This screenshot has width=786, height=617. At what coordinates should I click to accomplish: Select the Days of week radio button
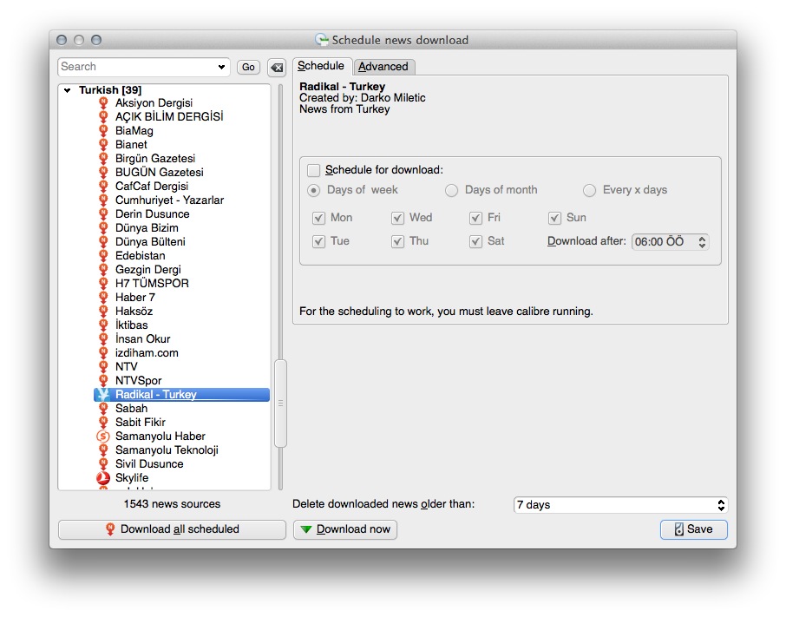[x=314, y=190]
